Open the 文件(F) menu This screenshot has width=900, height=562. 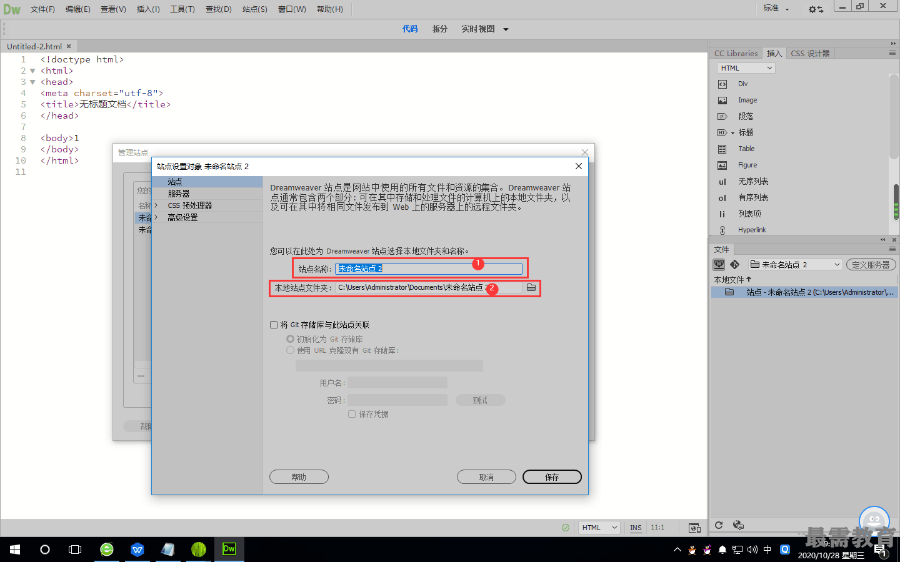pyautogui.click(x=42, y=9)
